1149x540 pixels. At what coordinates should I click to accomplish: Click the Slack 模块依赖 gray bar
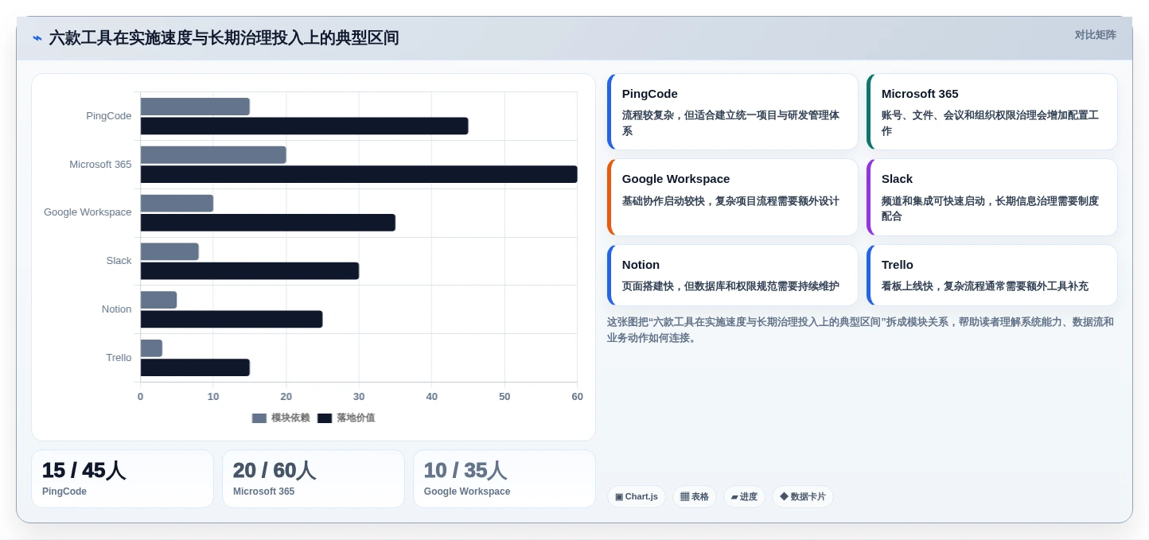[x=169, y=251]
